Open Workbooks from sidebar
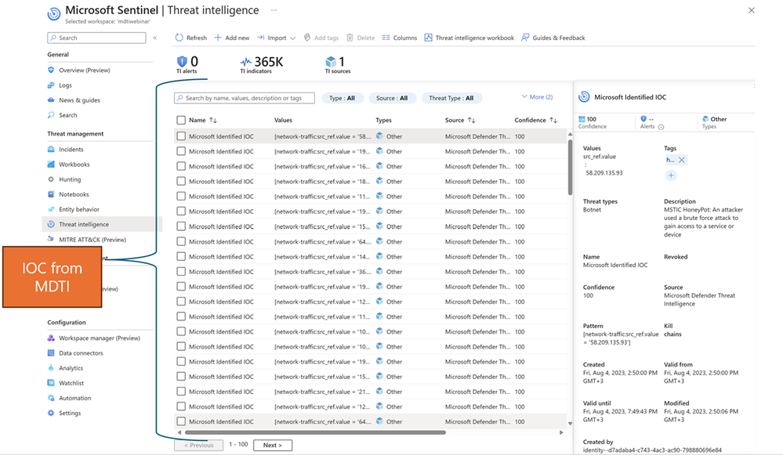 (x=74, y=164)
